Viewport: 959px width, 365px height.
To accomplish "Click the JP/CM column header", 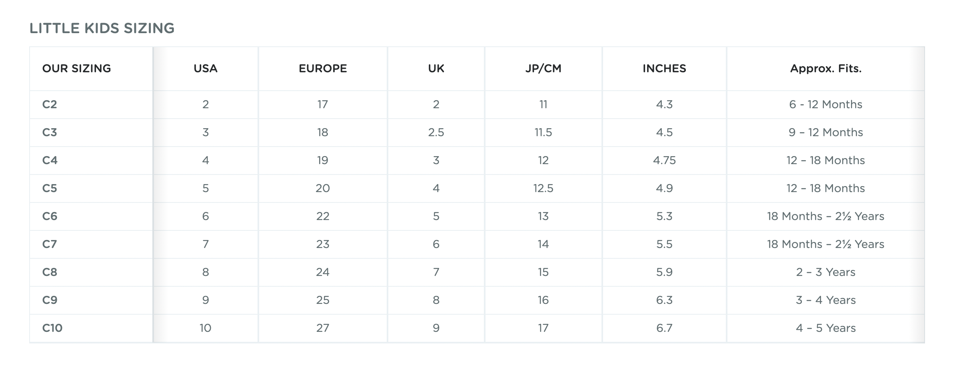I will click(543, 69).
